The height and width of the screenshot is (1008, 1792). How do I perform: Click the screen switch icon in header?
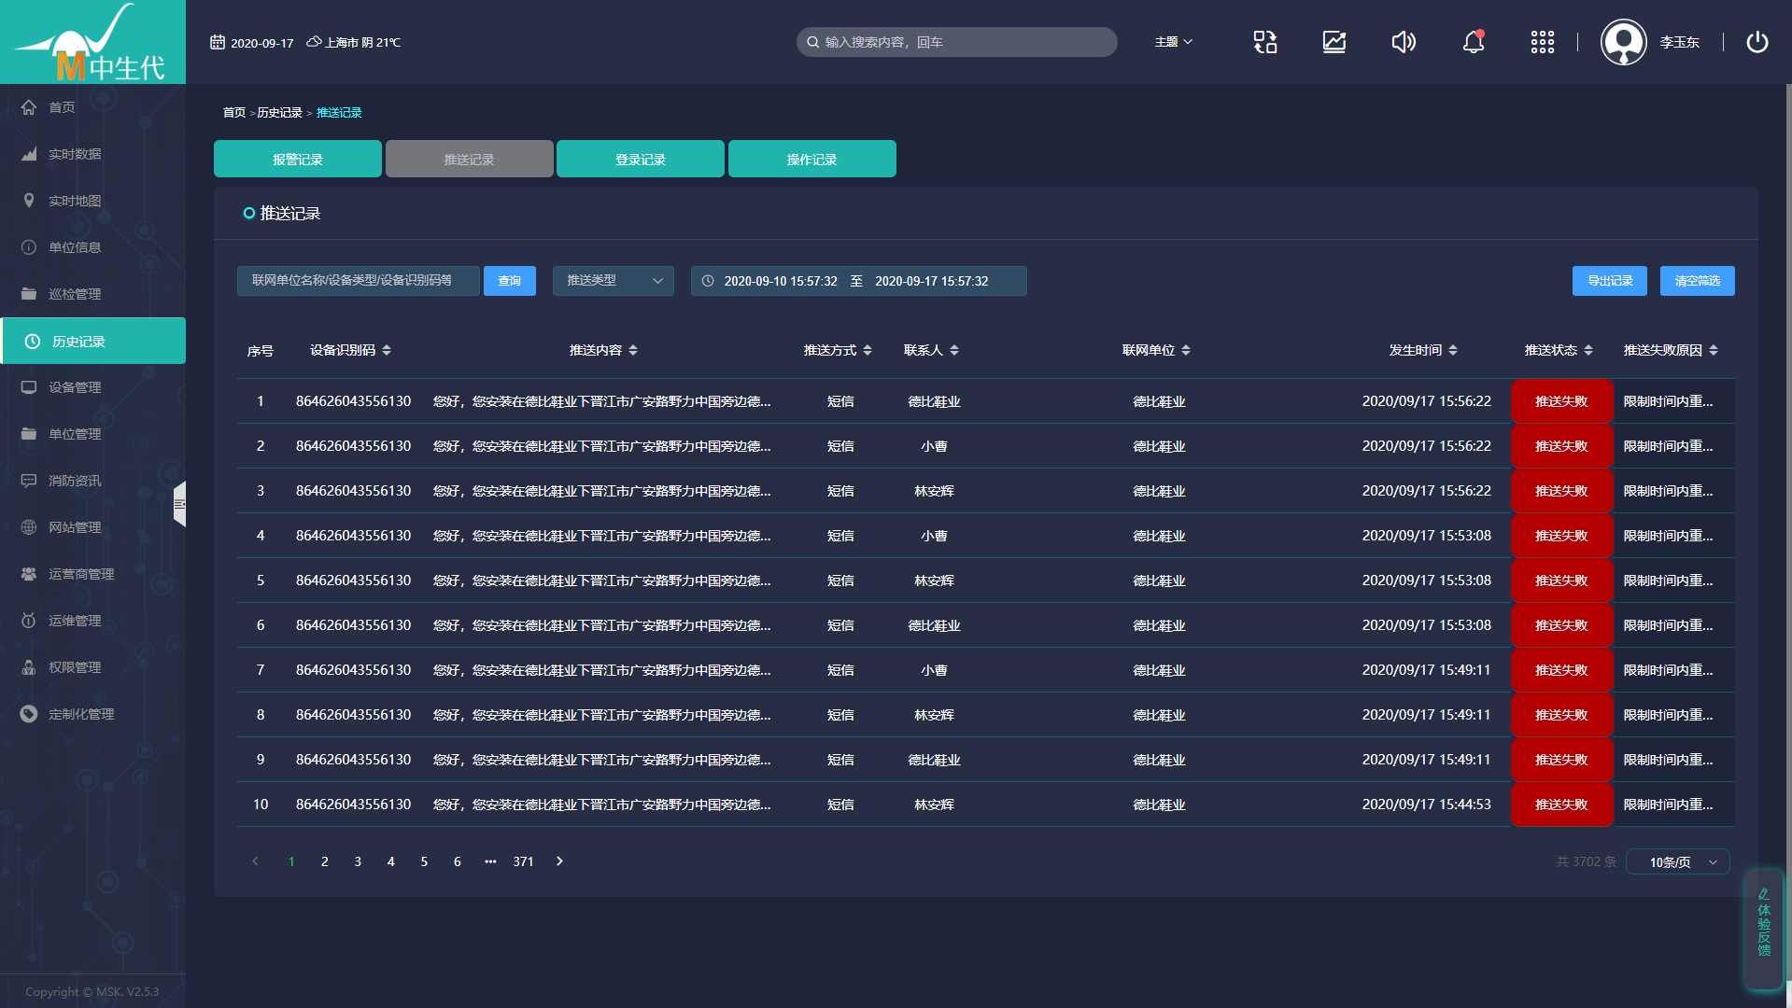point(1264,42)
